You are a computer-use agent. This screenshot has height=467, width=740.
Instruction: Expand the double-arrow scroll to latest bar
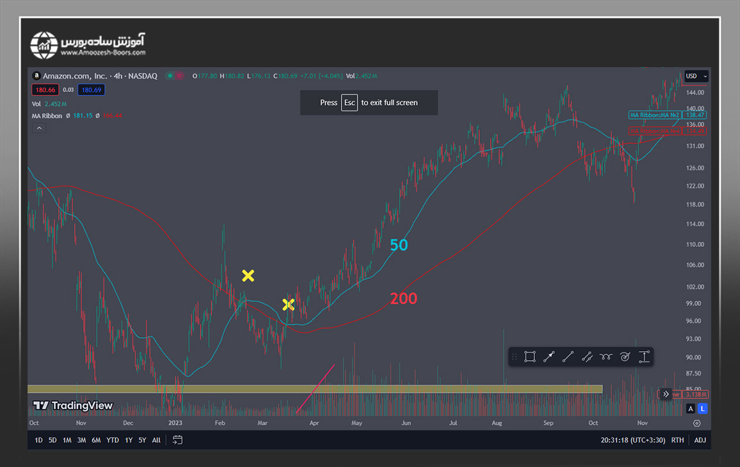[666, 394]
